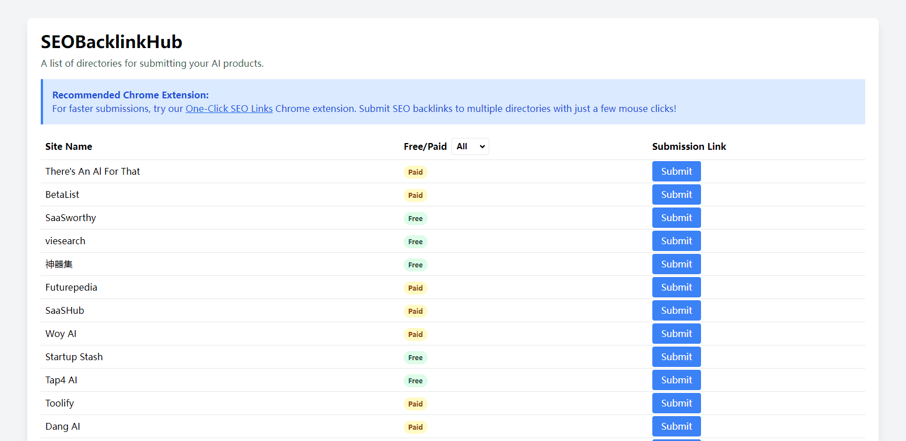Screen dimensions: 906x441
Task: Submit to Futurepedia directory
Action: (677, 287)
